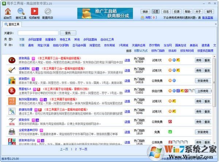This screenshot has height=162, width=219.
Task: Filter platform by 苏宁易购
Action: 154,45
